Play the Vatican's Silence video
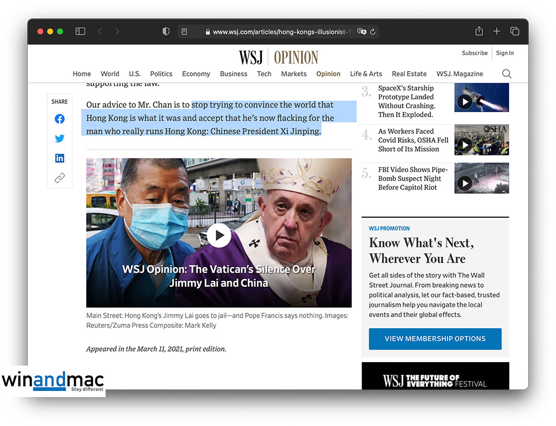Screen dimensions: 556x426 click(219, 235)
